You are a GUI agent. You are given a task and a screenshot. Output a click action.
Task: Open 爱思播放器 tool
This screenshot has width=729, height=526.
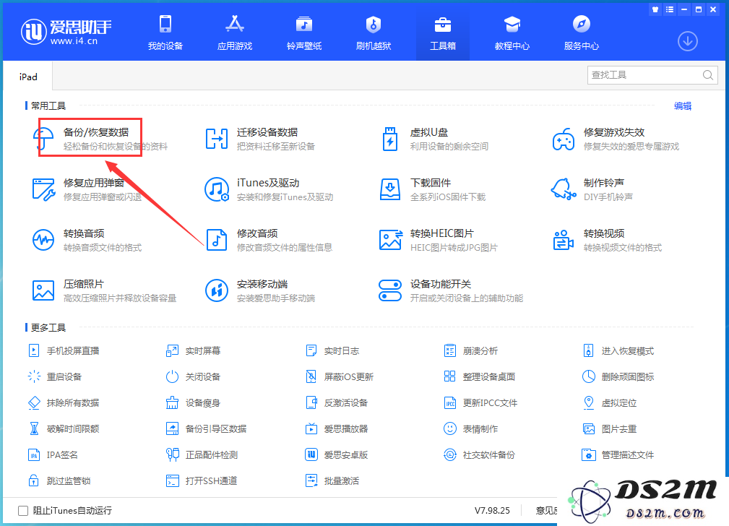pos(337,428)
